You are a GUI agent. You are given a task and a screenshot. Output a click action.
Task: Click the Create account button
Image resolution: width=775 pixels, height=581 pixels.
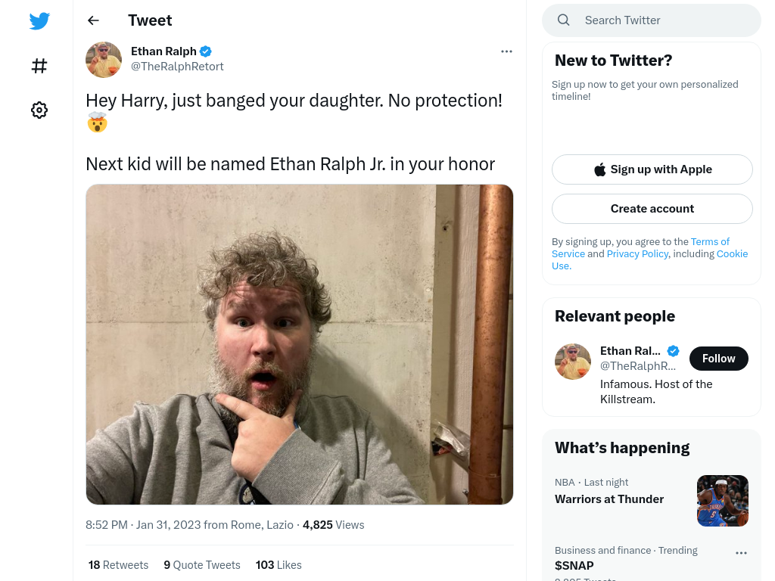point(652,209)
